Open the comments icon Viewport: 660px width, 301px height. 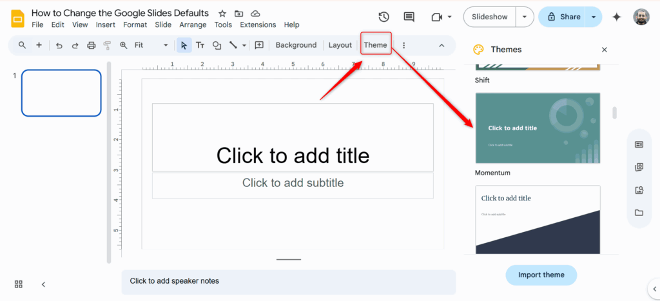click(409, 17)
